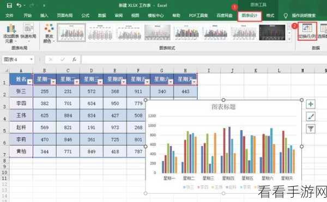Switch to the 开始 (Home) tab
The height and width of the screenshot is (202, 327).
[28, 15]
